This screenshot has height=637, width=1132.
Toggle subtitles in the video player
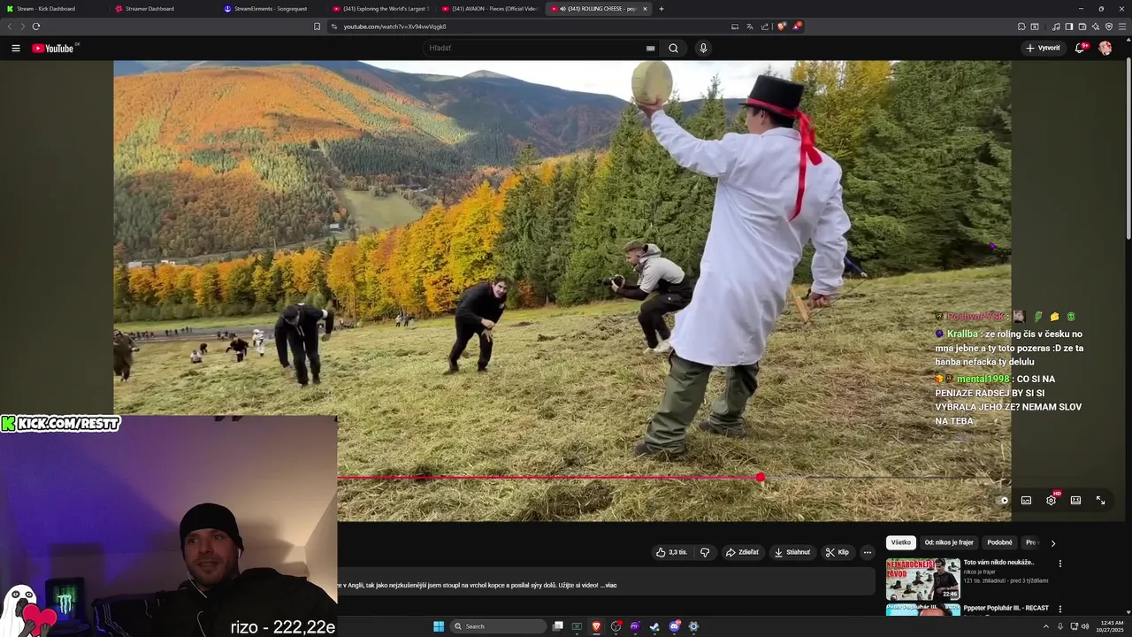pos(1026,500)
